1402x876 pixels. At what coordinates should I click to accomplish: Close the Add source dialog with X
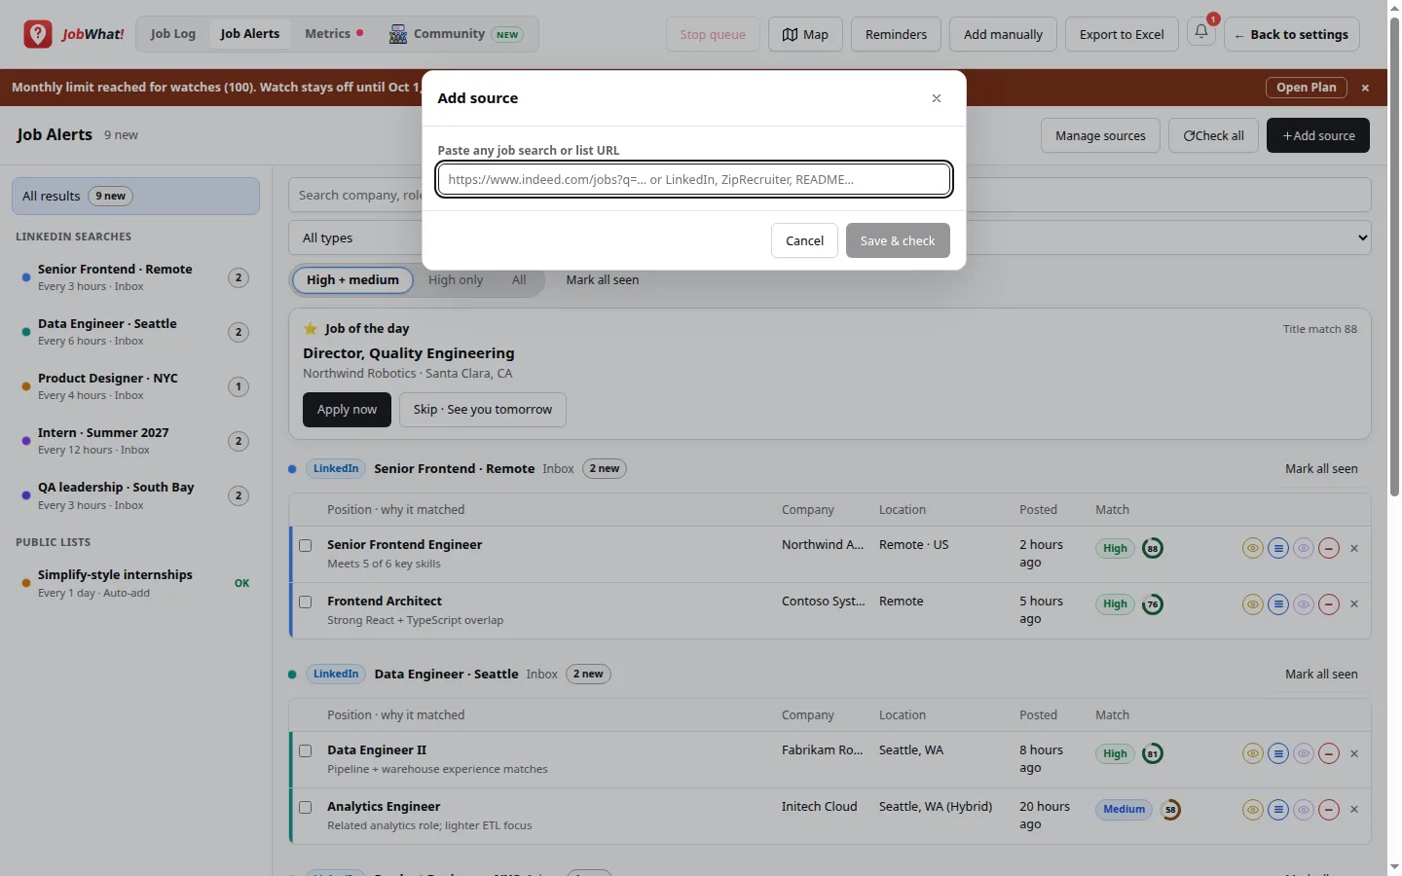[937, 98]
